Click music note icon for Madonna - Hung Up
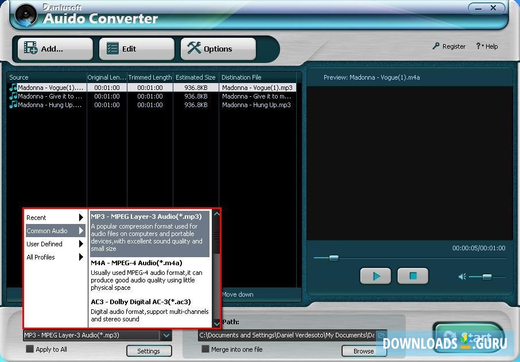520x362 pixels. [x=13, y=105]
